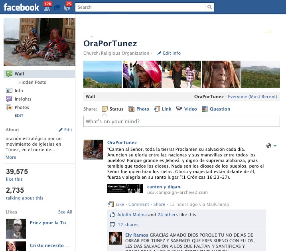Click 'talking about this' link

tap(25, 198)
